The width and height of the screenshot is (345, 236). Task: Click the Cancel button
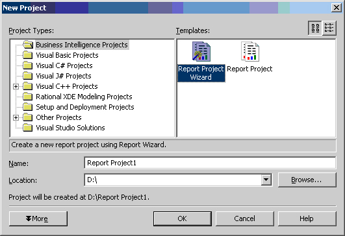(245, 218)
